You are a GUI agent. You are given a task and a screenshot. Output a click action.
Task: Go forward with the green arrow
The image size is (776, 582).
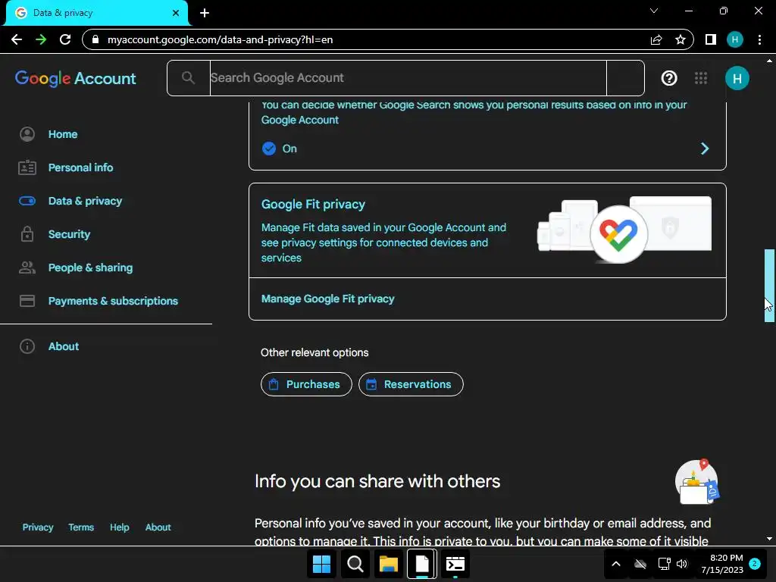coord(41,39)
